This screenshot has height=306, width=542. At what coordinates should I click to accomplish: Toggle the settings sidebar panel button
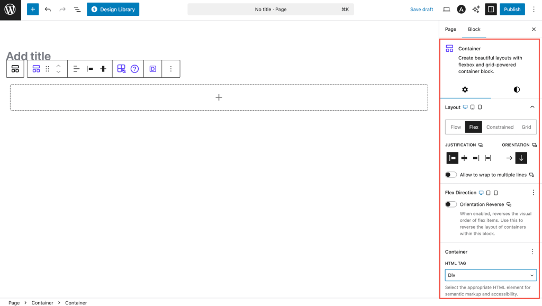pos(491,10)
